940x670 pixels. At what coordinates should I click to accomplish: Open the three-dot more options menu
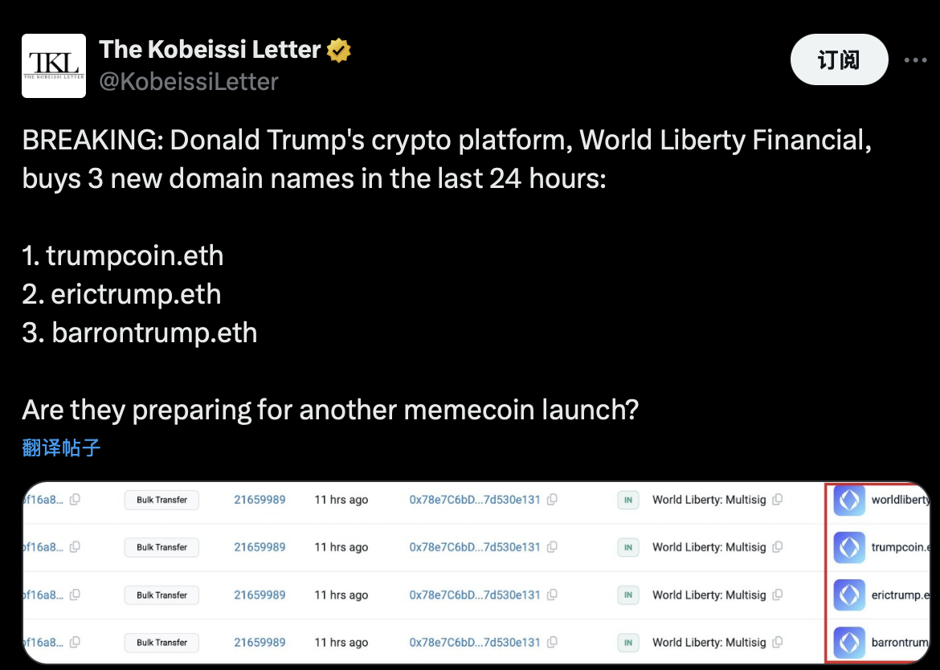tap(917, 60)
